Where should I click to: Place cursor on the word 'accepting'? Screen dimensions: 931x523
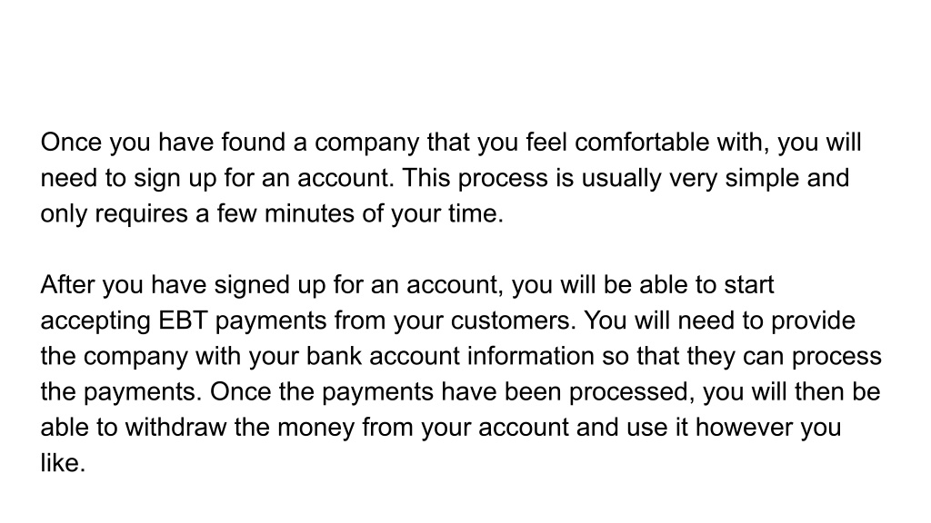coord(95,321)
